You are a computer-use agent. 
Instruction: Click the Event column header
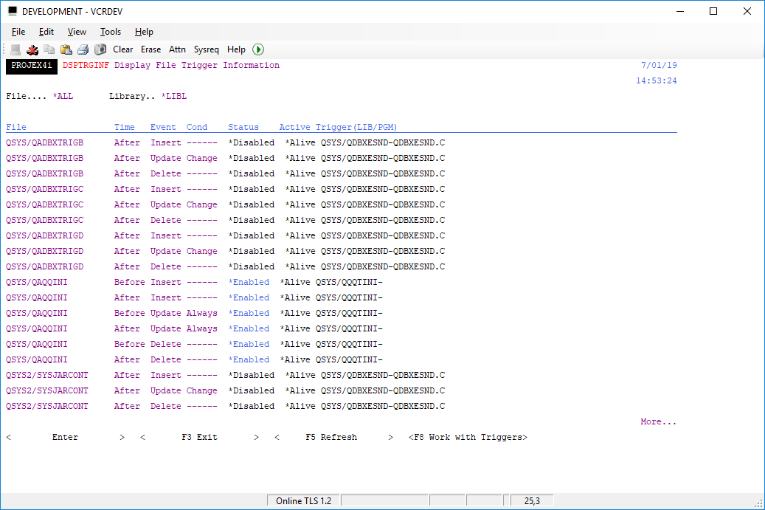coord(163,128)
